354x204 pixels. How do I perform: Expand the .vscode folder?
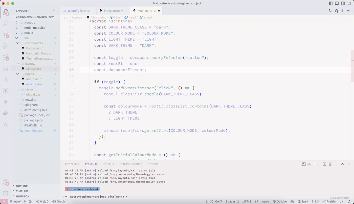click(x=30, y=22)
